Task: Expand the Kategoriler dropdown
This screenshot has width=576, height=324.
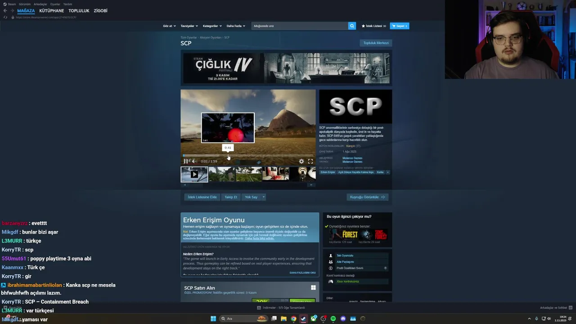Action: tap(212, 26)
